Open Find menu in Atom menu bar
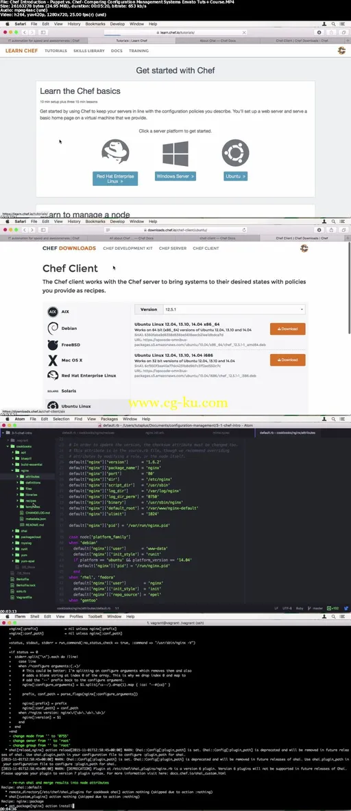 point(78,419)
